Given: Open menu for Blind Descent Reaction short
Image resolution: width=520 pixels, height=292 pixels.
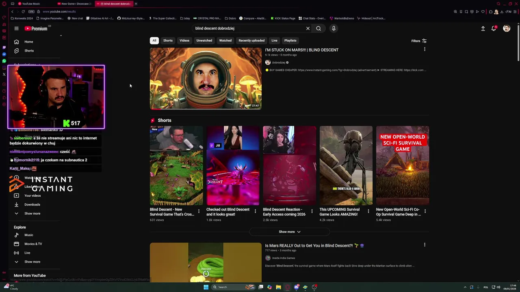Looking at the screenshot, I should (x=312, y=211).
